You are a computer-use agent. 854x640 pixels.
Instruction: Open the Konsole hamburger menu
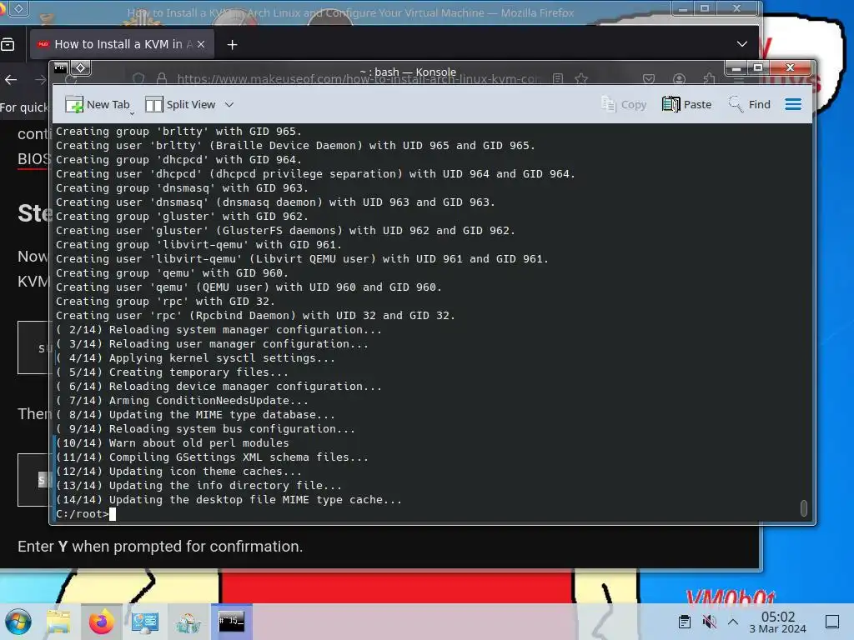tap(793, 104)
